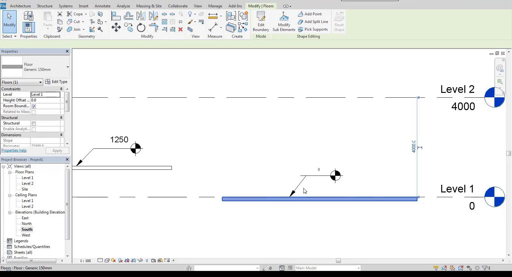Click the Match Type Properties icon
The height and width of the screenshot is (277, 512).
(x=60, y=29)
